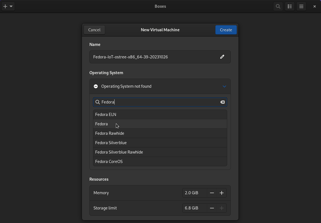Click the Create button

pos(226,30)
